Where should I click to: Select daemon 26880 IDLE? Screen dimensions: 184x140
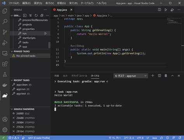tap(23, 114)
